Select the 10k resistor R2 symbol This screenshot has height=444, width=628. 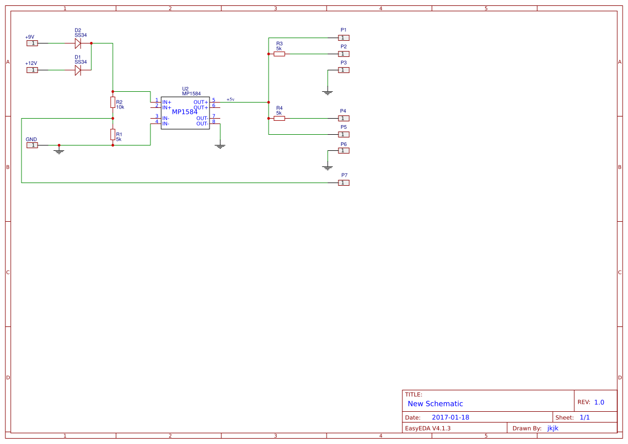coord(113,104)
